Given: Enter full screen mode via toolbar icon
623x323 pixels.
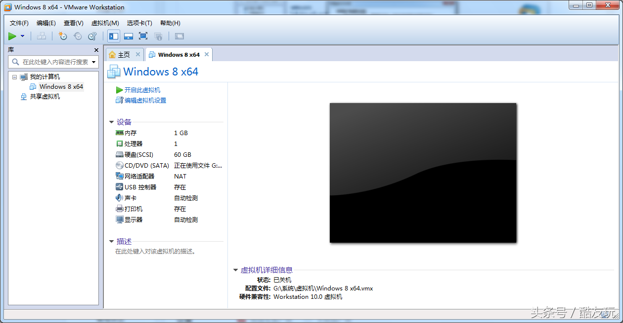Looking at the screenshot, I should (143, 36).
